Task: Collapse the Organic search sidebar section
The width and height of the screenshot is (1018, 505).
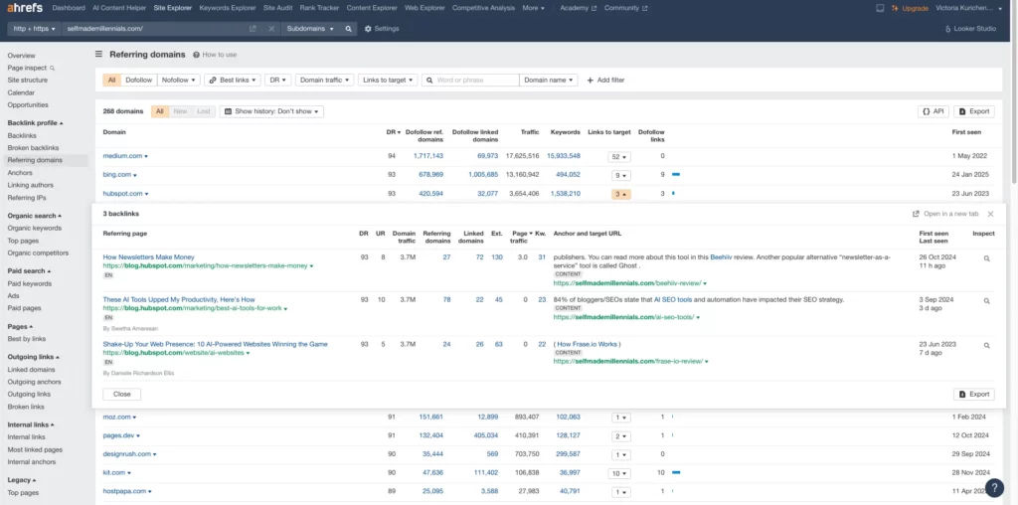Action: pyautogui.click(x=35, y=216)
